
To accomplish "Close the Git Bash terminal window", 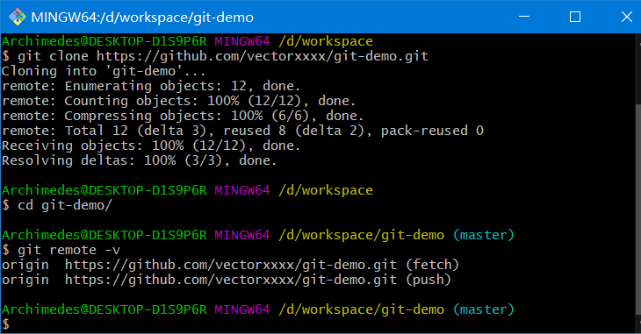I will pyautogui.click(x=626, y=17).
